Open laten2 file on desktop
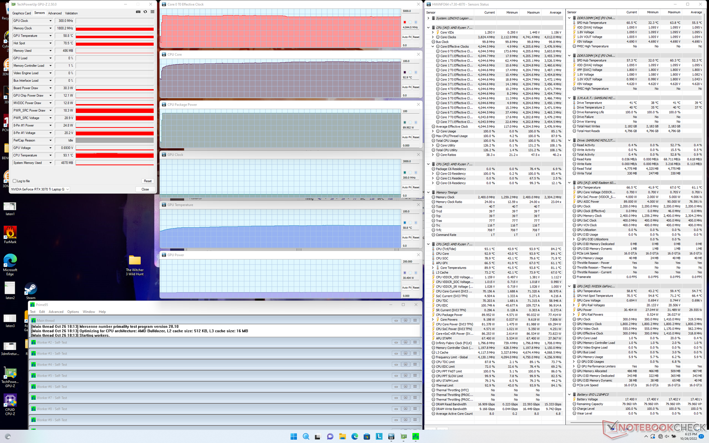 (x=10, y=291)
